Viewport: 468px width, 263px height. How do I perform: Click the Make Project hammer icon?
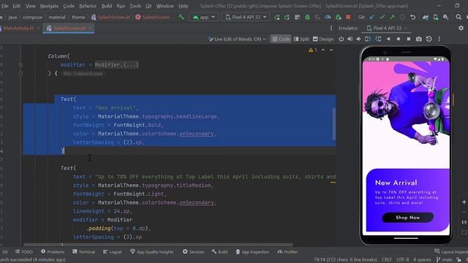[181, 17]
